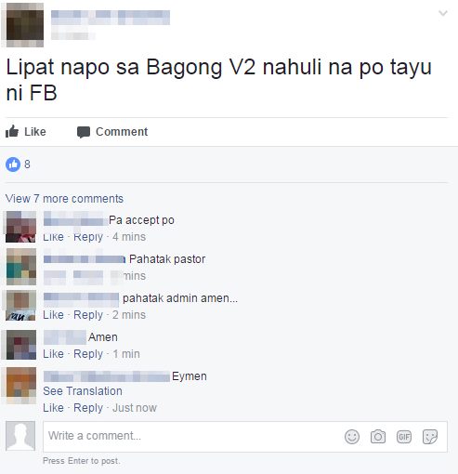
Task: Click the Comment speech bubble icon
Action: (x=84, y=132)
